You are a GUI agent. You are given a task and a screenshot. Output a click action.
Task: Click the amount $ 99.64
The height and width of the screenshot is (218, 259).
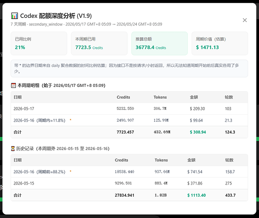point(196,120)
